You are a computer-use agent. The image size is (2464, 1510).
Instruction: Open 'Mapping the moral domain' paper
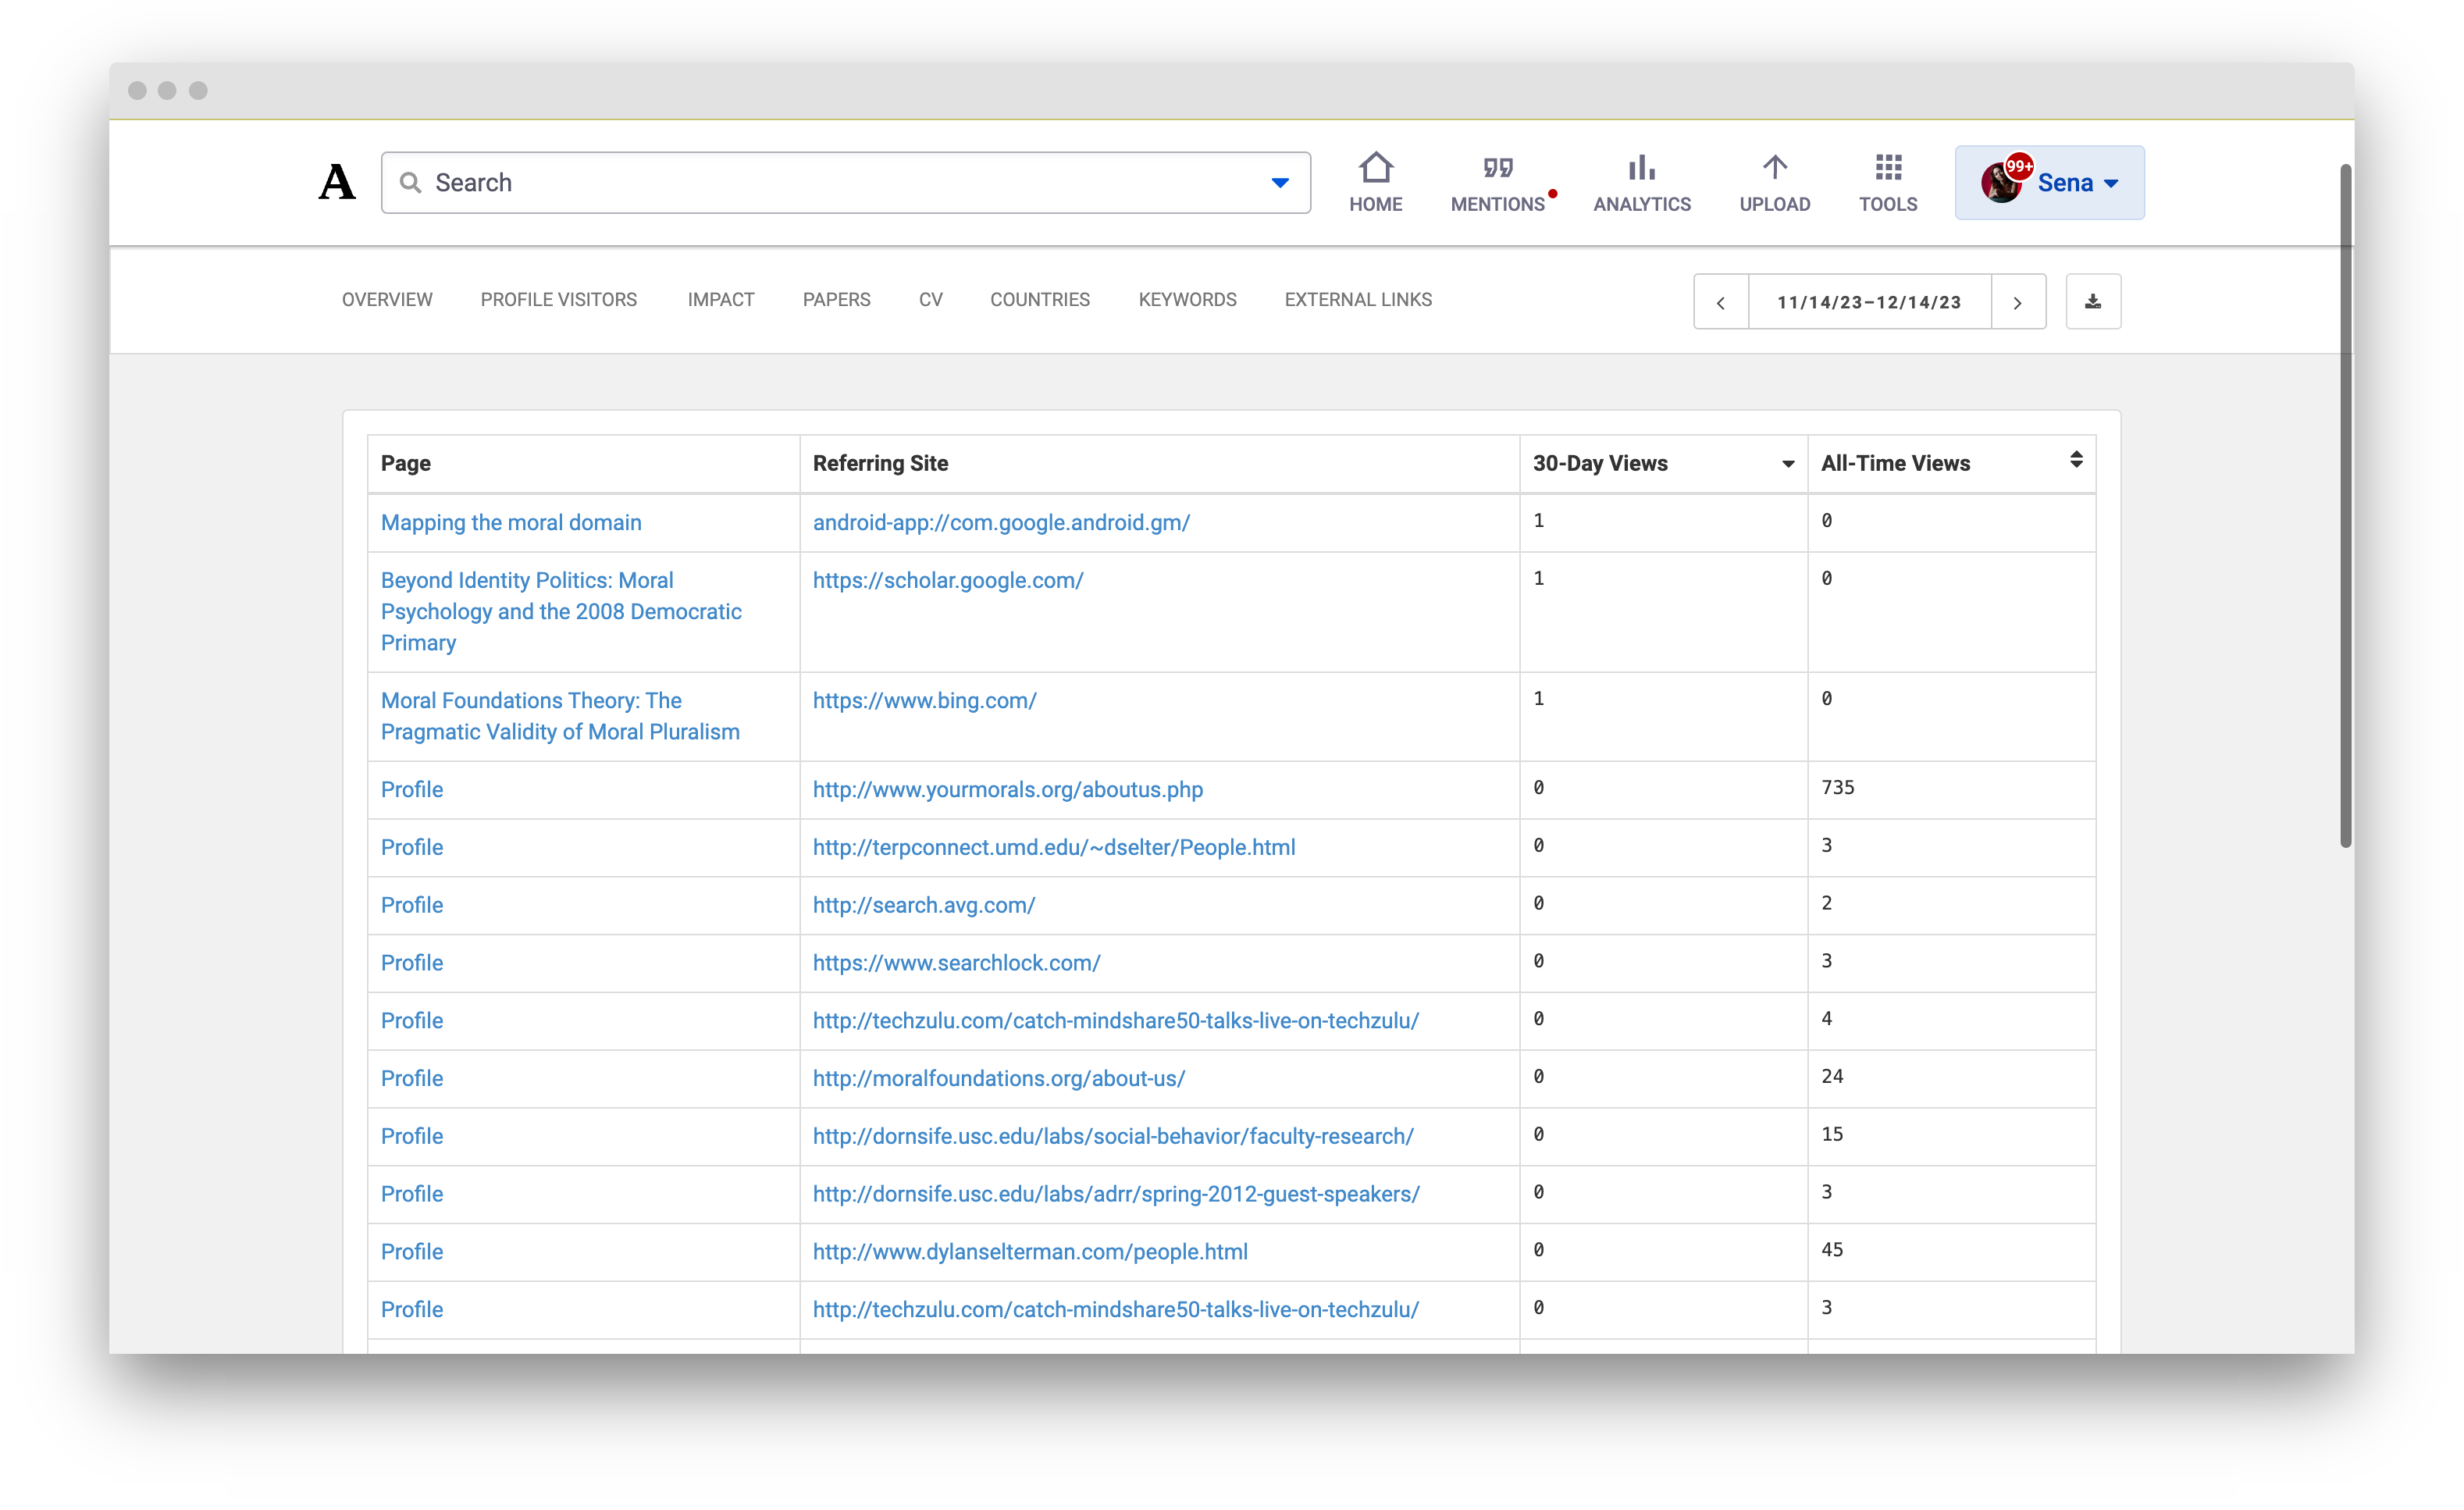511,522
